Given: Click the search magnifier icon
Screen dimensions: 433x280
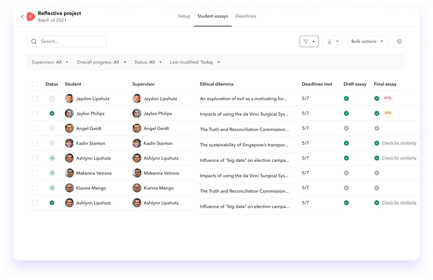Looking at the screenshot, I should coord(34,41).
